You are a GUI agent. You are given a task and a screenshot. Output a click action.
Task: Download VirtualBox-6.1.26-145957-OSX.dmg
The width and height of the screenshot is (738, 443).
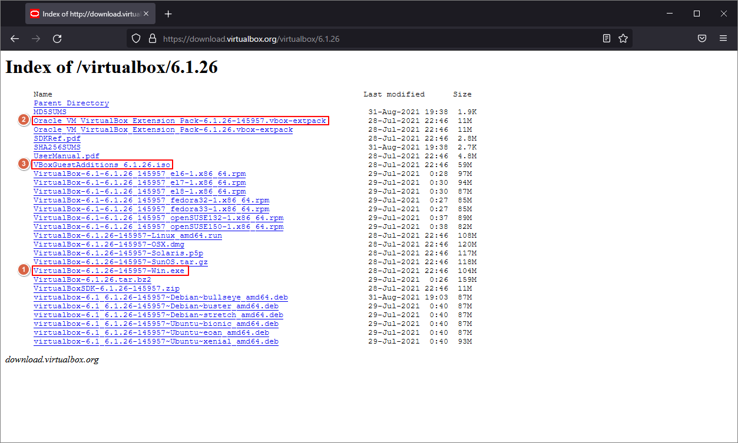pyautogui.click(x=109, y=244)
